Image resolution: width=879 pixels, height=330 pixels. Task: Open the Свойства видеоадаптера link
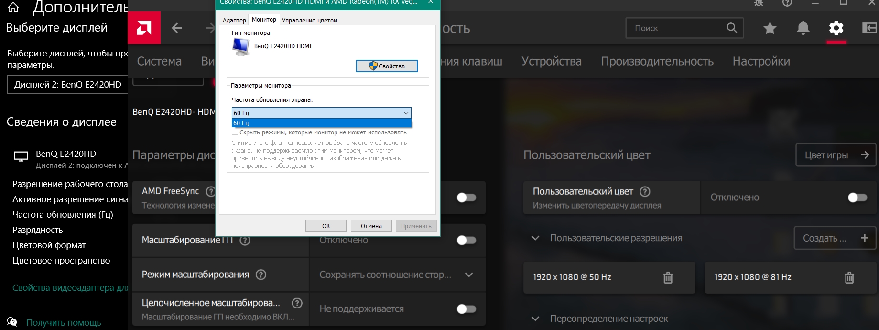click(x=70, y=287)
